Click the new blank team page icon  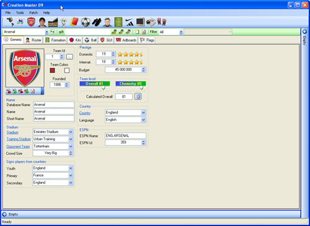pos(137,32)
